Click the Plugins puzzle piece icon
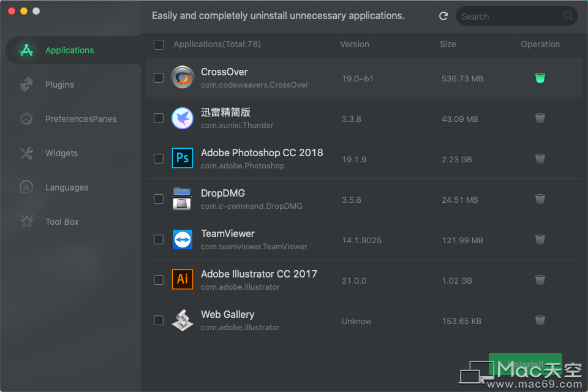The height and width of the screenshot is (392, 588). tap(26, 85)
